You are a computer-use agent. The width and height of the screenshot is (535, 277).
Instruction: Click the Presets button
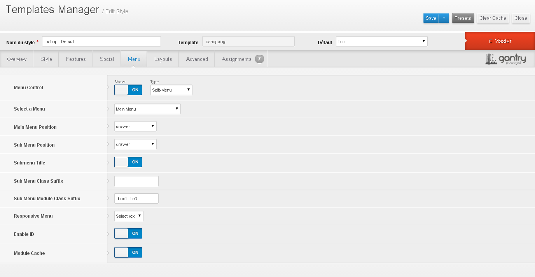(x=463, y=18)
